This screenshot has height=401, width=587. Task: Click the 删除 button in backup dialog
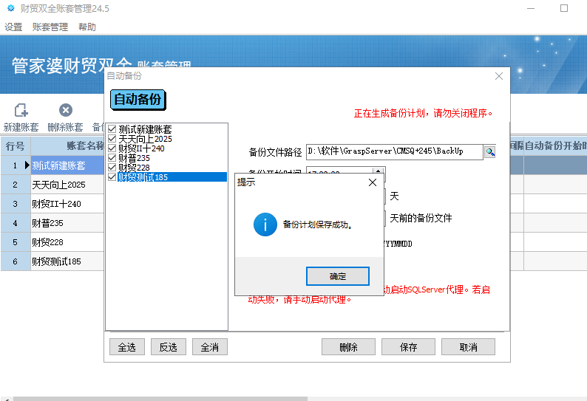click(x=348, y=347)
